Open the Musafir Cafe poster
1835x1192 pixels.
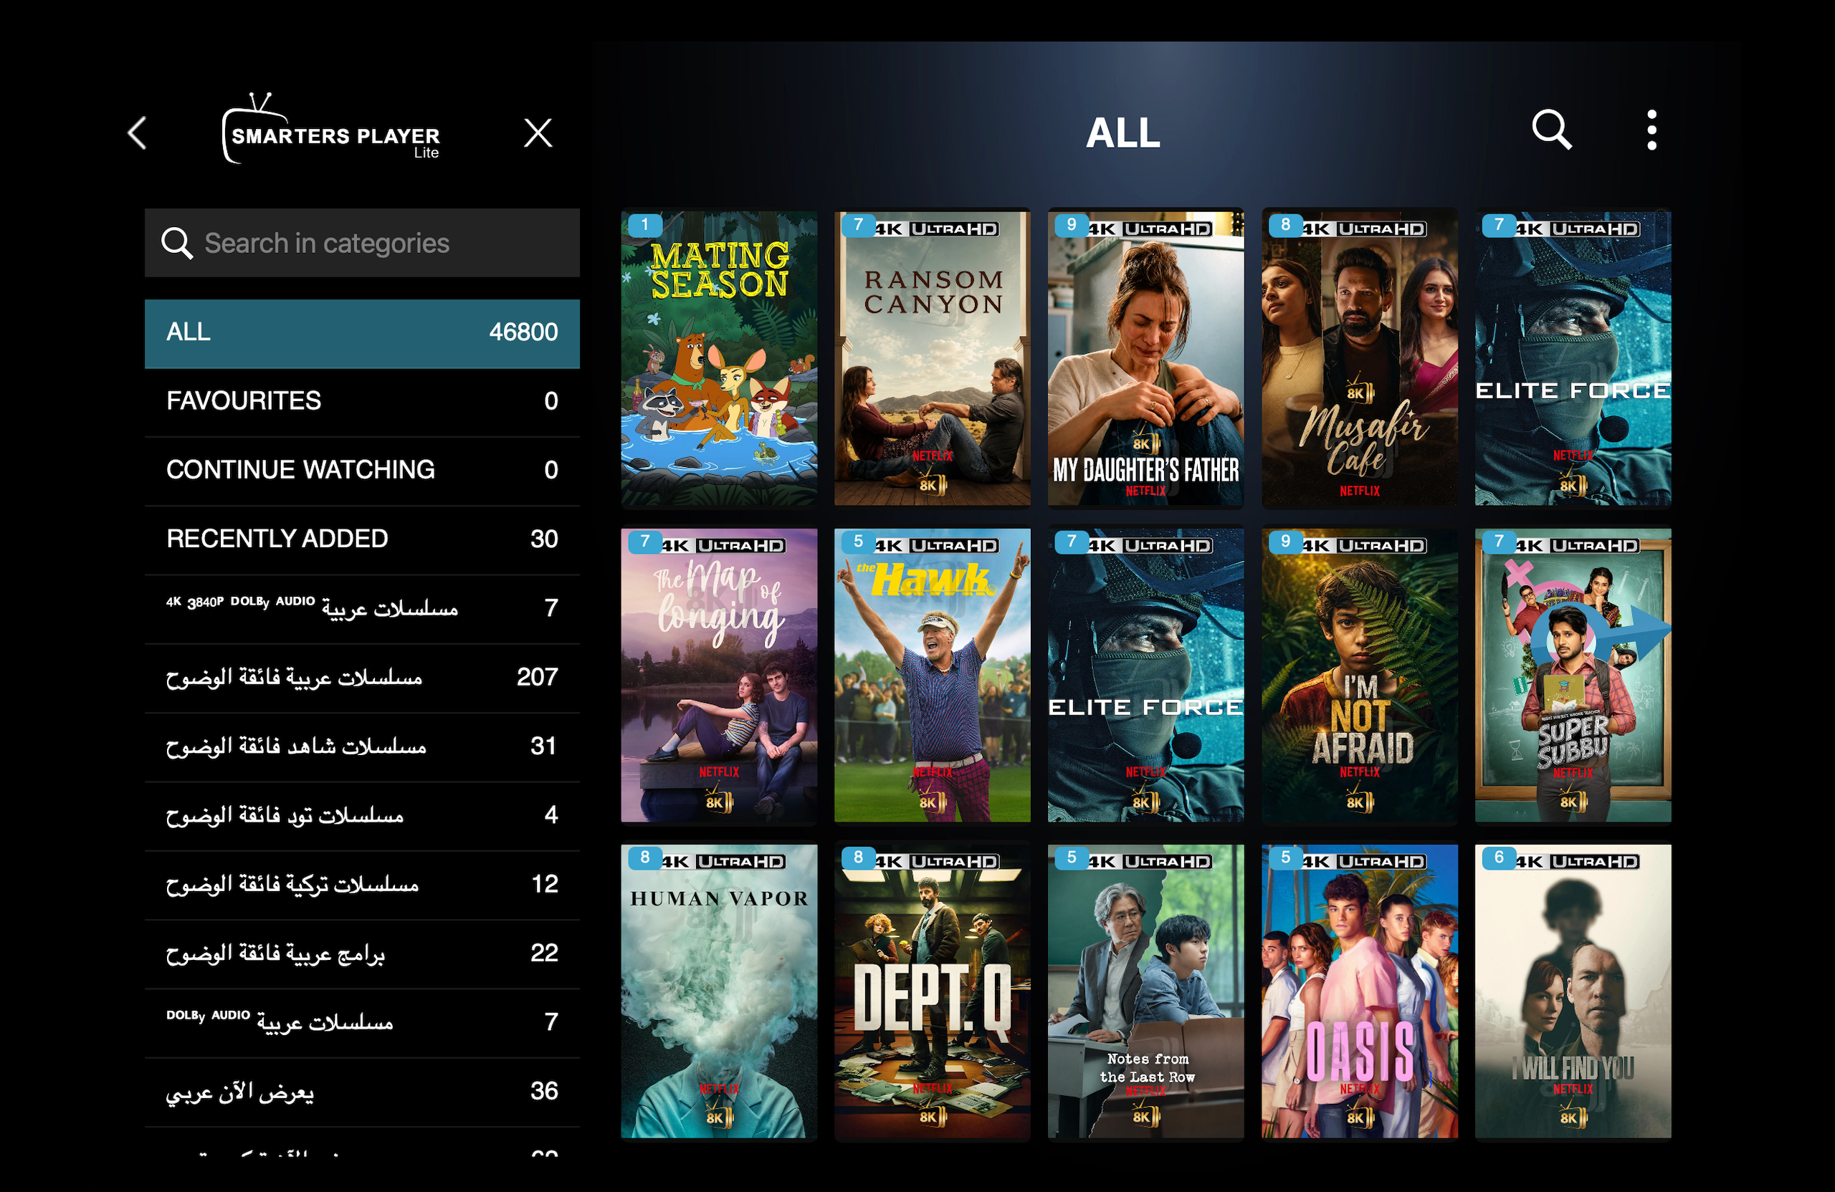point(1359,358)
